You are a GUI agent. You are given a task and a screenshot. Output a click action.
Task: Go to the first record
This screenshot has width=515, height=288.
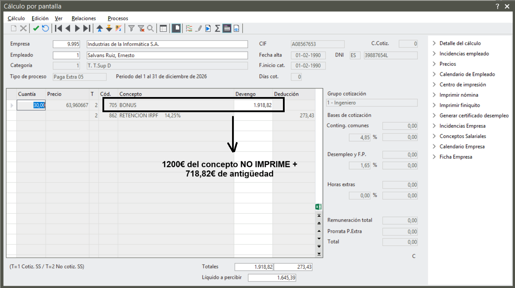click(58, 29)
